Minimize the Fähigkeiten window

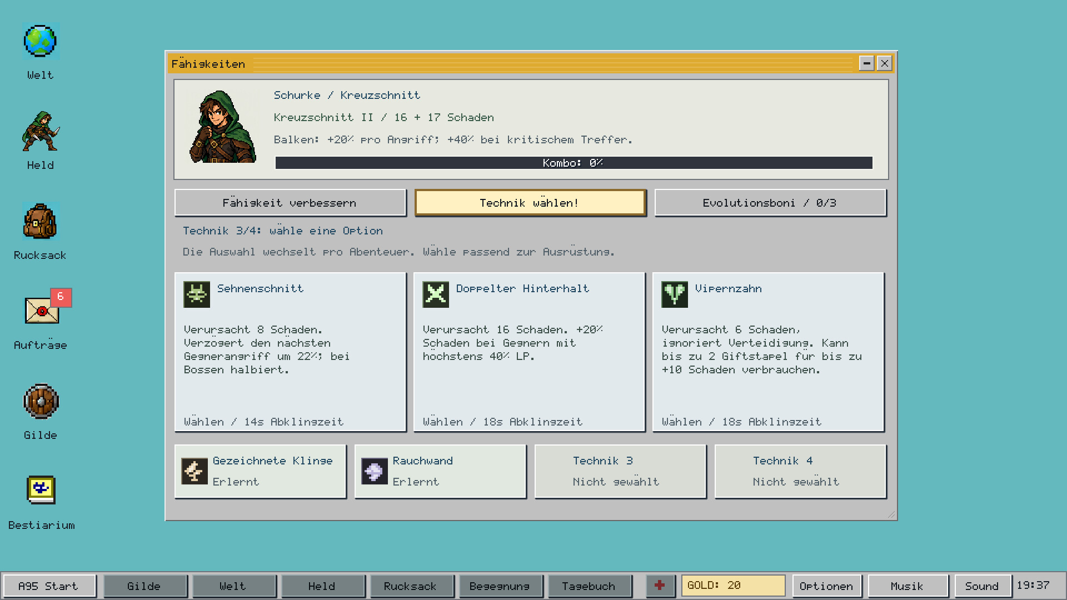point(866,63)
